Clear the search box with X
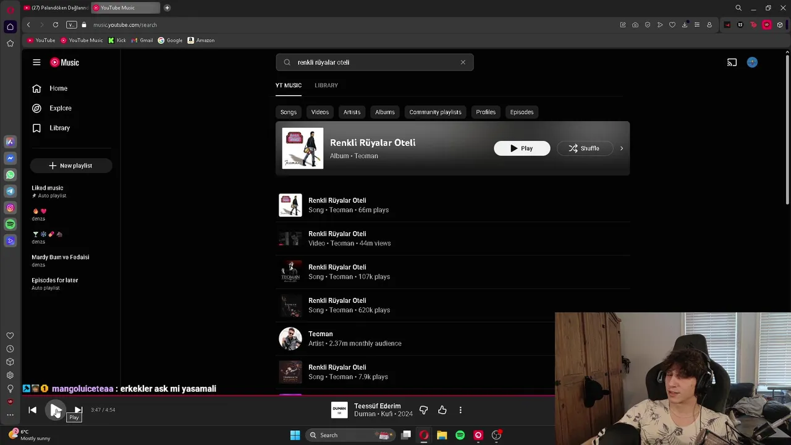 click(x=463, y=62)
